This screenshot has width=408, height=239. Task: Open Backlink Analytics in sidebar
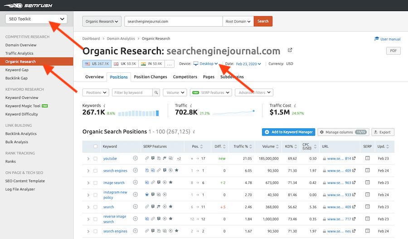[21, 133]
